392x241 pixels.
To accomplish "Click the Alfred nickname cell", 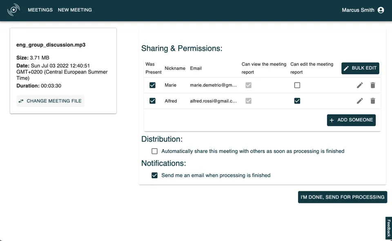I will pyautogui.click(x=171, y=101).
